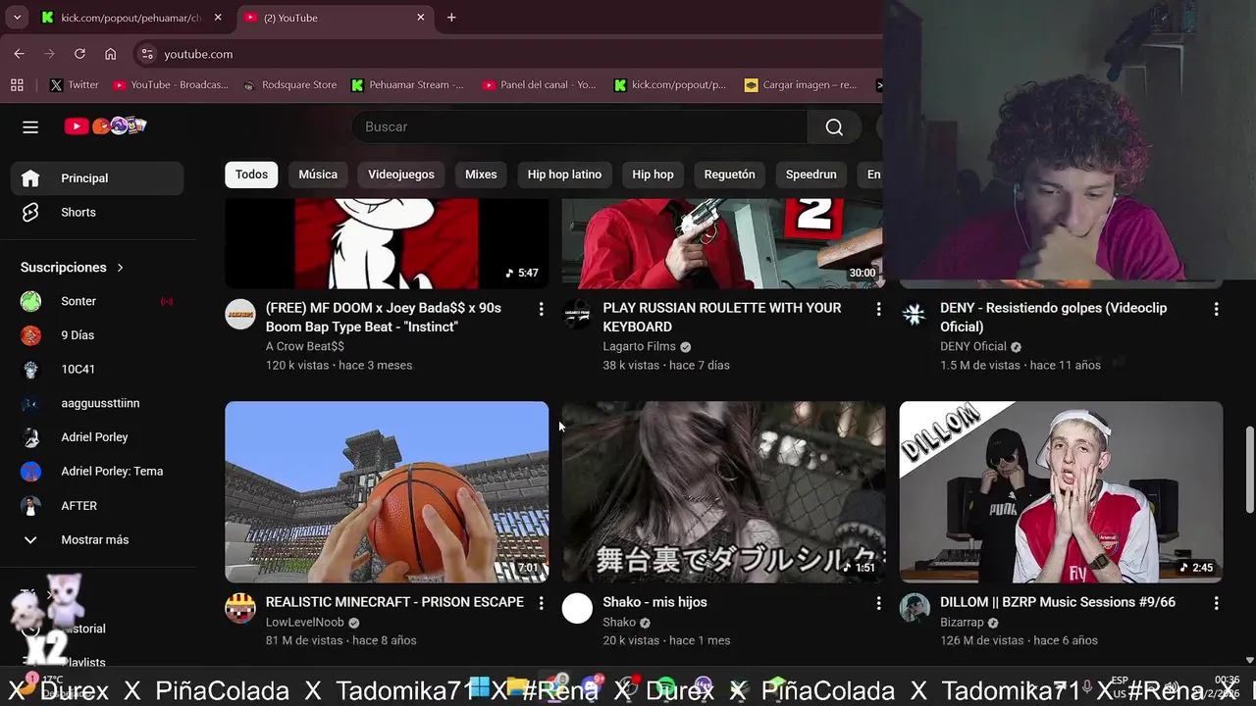Open options for Shako mis hijos video
This screenshot has height=706, width=1256.
tap(878, 603)
